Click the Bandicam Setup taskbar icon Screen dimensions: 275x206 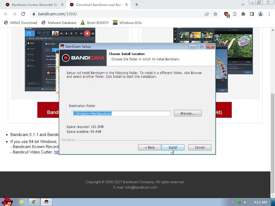pos(46,202)
